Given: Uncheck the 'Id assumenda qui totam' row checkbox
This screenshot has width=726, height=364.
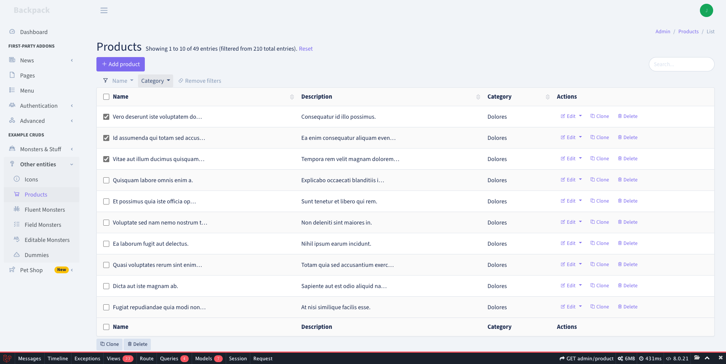Looking at the screenshot, I should coord(106,138).
